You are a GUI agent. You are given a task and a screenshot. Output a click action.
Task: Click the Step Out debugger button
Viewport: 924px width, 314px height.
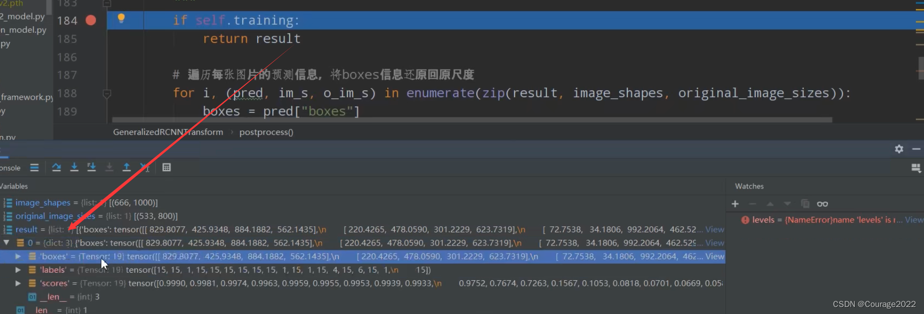point(127,167)
